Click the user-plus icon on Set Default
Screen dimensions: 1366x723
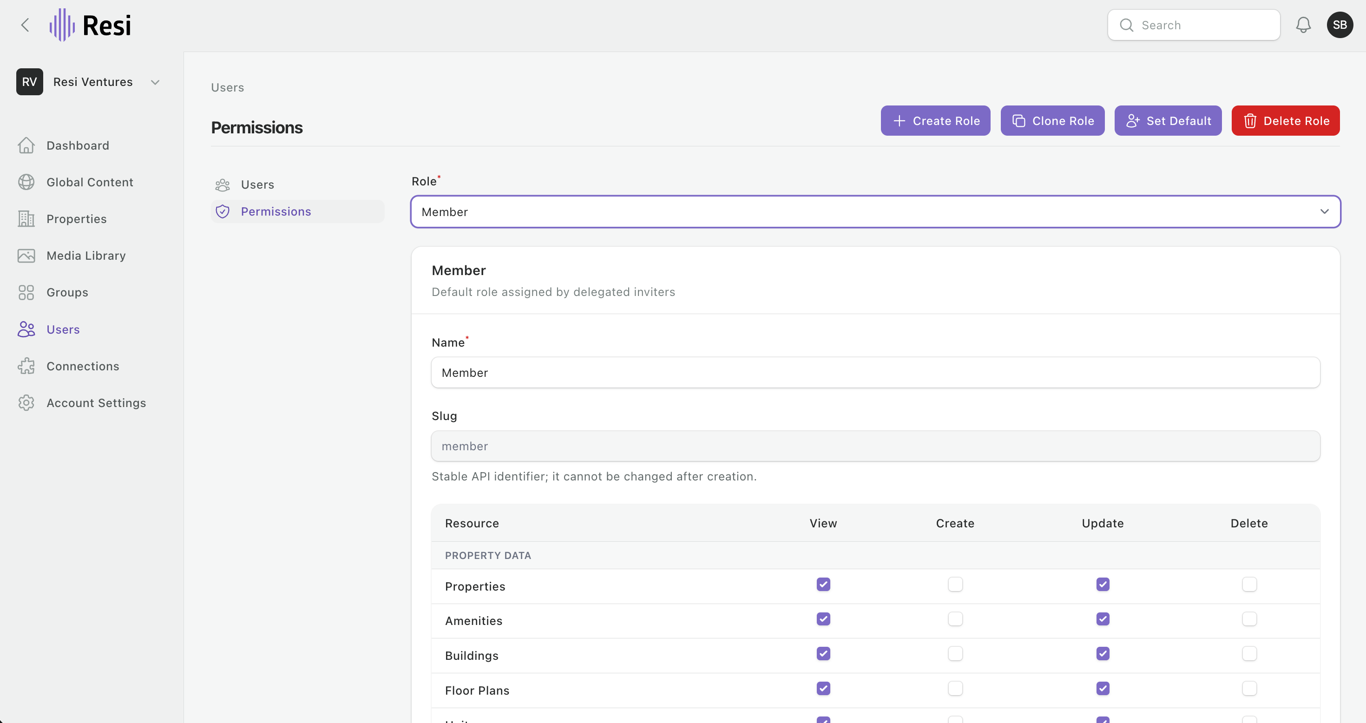(1133, 121)
